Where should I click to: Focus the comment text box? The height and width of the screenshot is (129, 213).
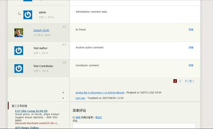tap(134, 126)
